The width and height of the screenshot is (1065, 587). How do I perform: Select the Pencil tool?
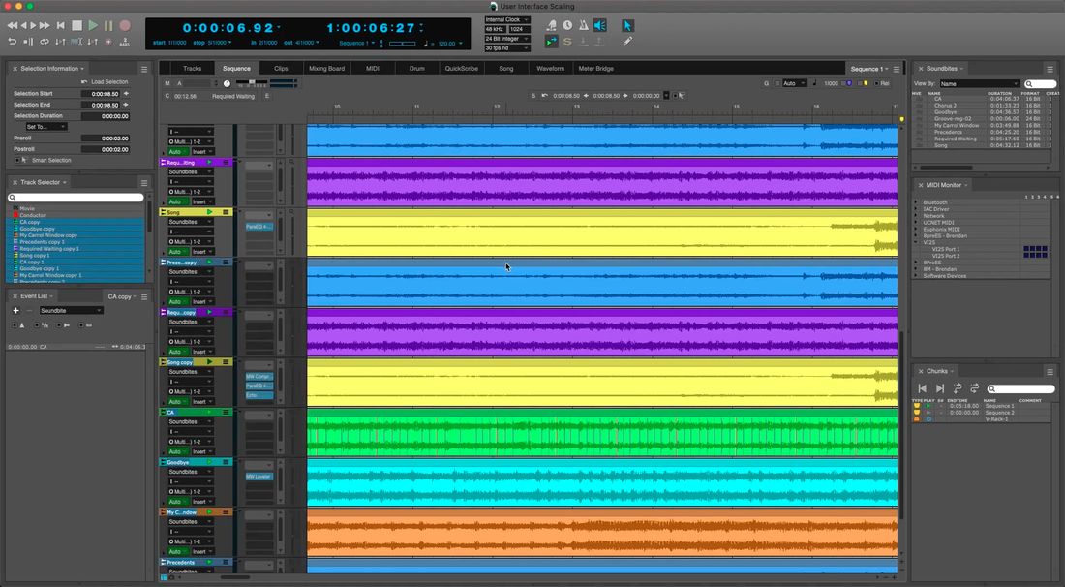coord(627,41)
